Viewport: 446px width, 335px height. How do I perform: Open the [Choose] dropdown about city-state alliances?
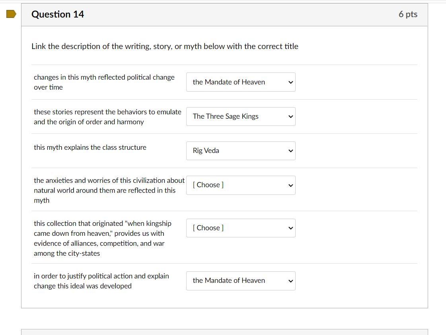240,228
